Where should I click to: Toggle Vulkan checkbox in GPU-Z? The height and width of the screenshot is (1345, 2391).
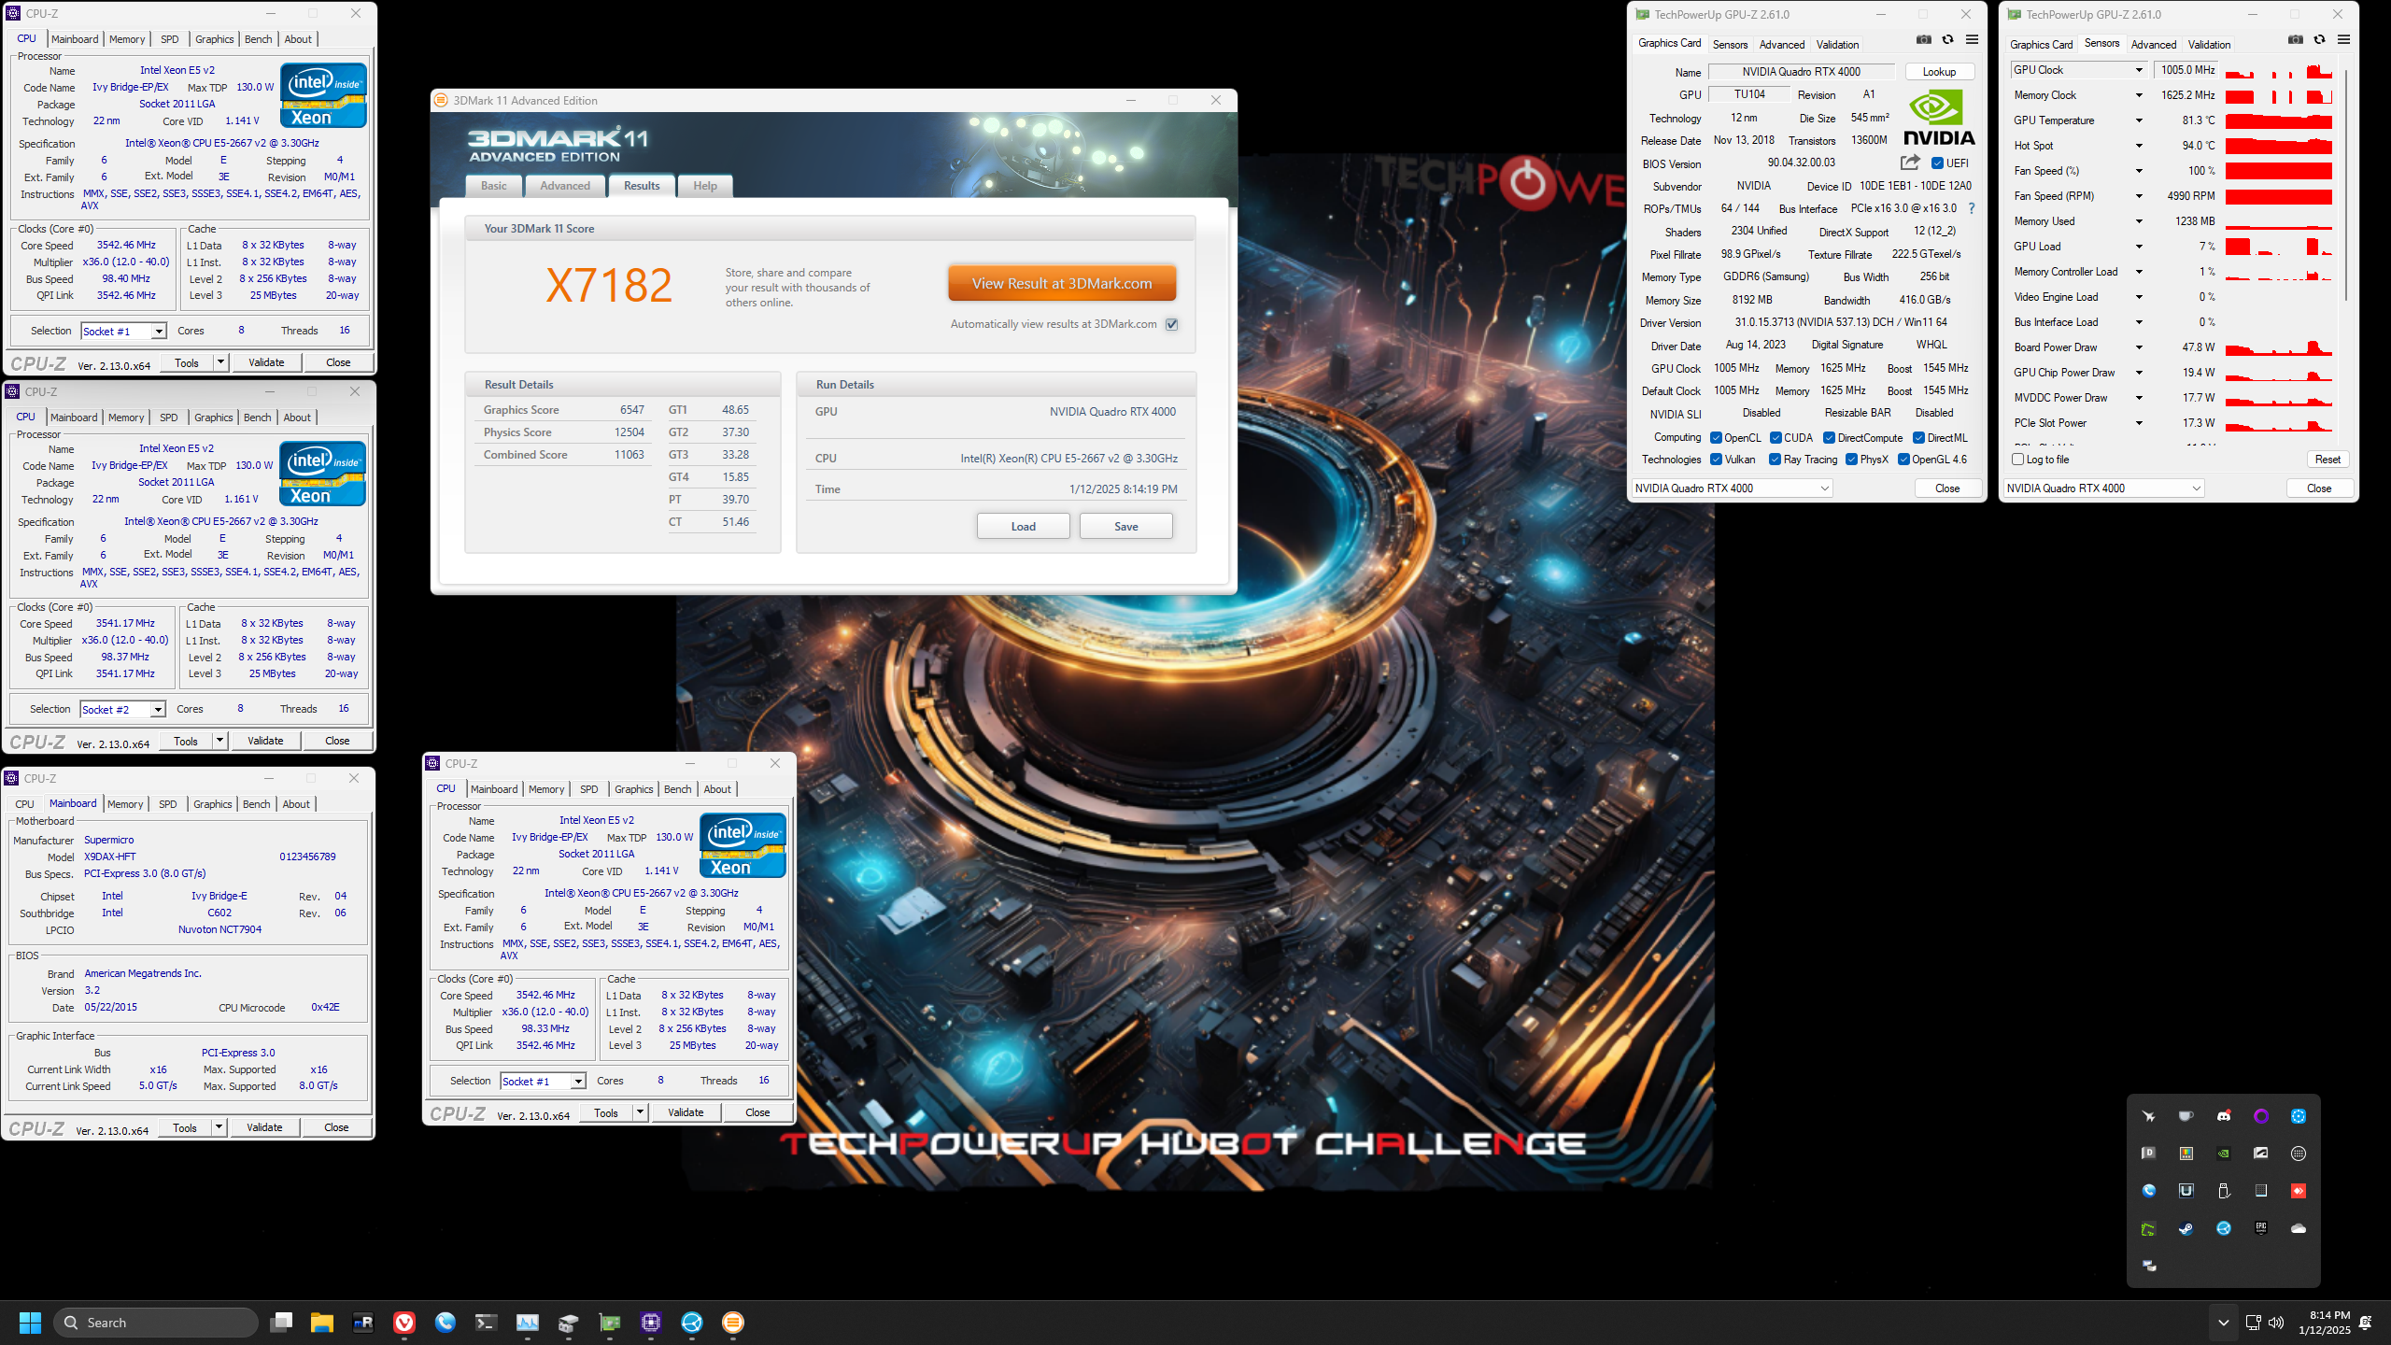point(1716,460)
